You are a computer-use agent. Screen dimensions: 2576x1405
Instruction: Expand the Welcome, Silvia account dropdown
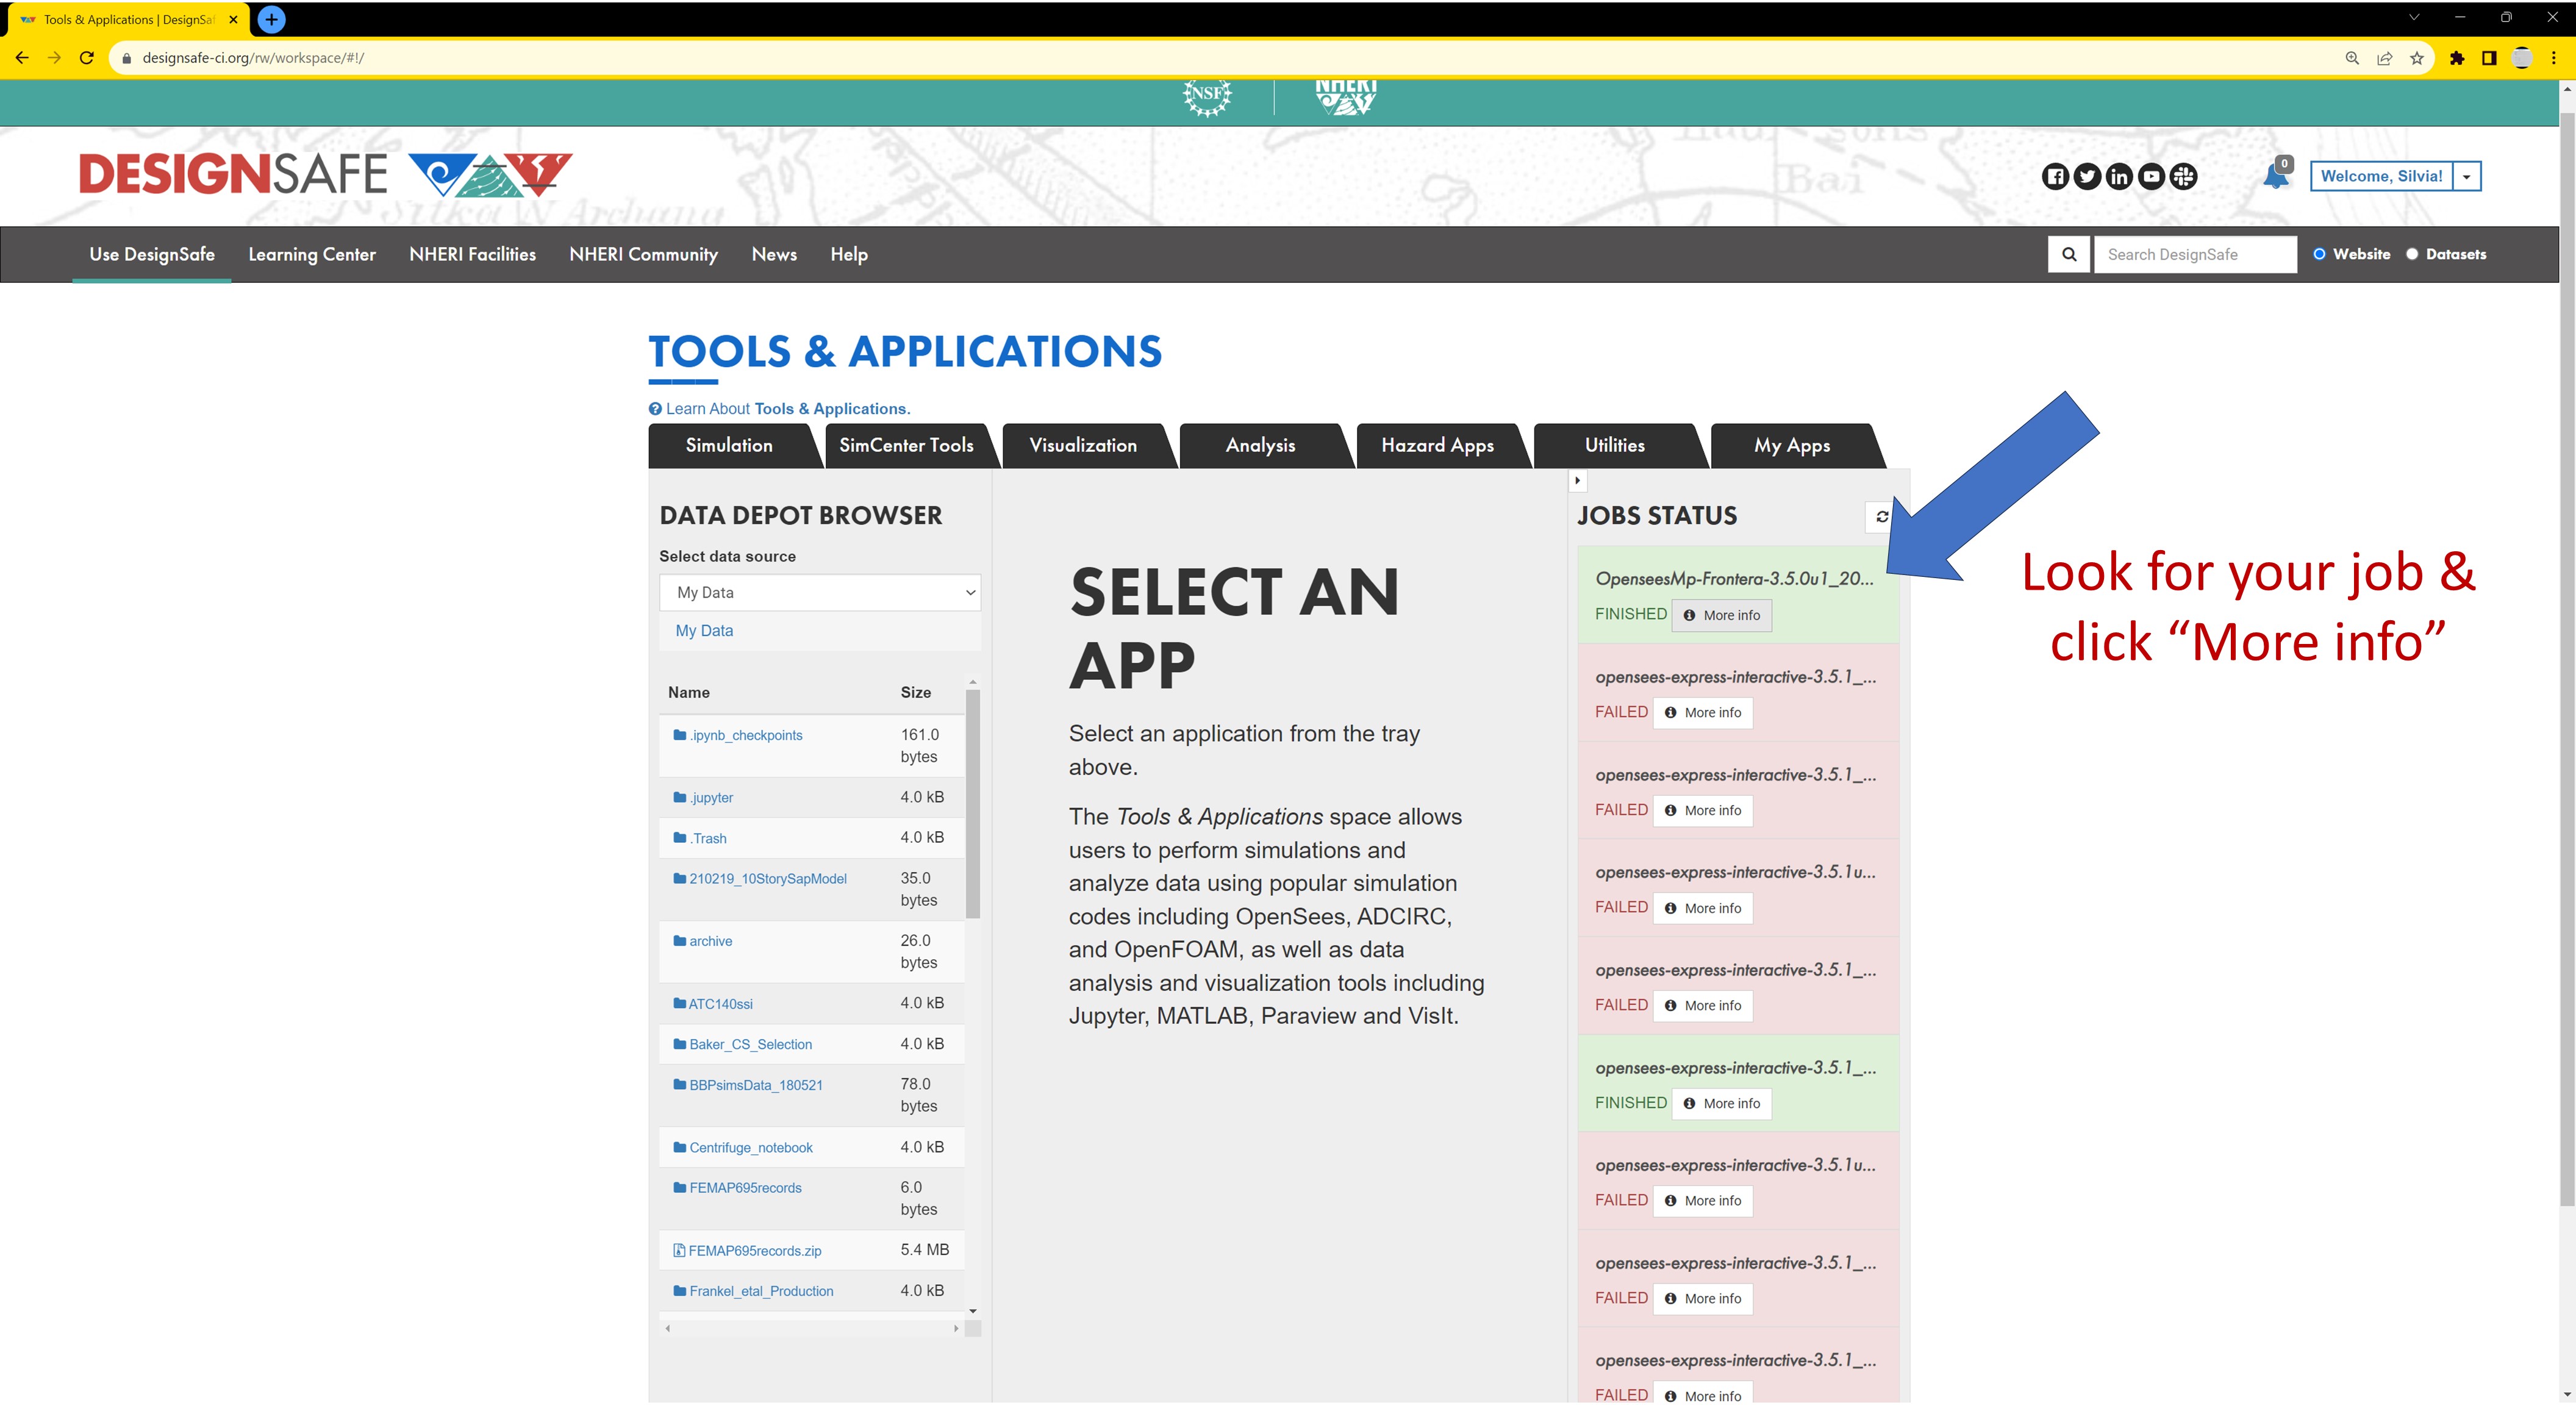tap(2466, 177)
